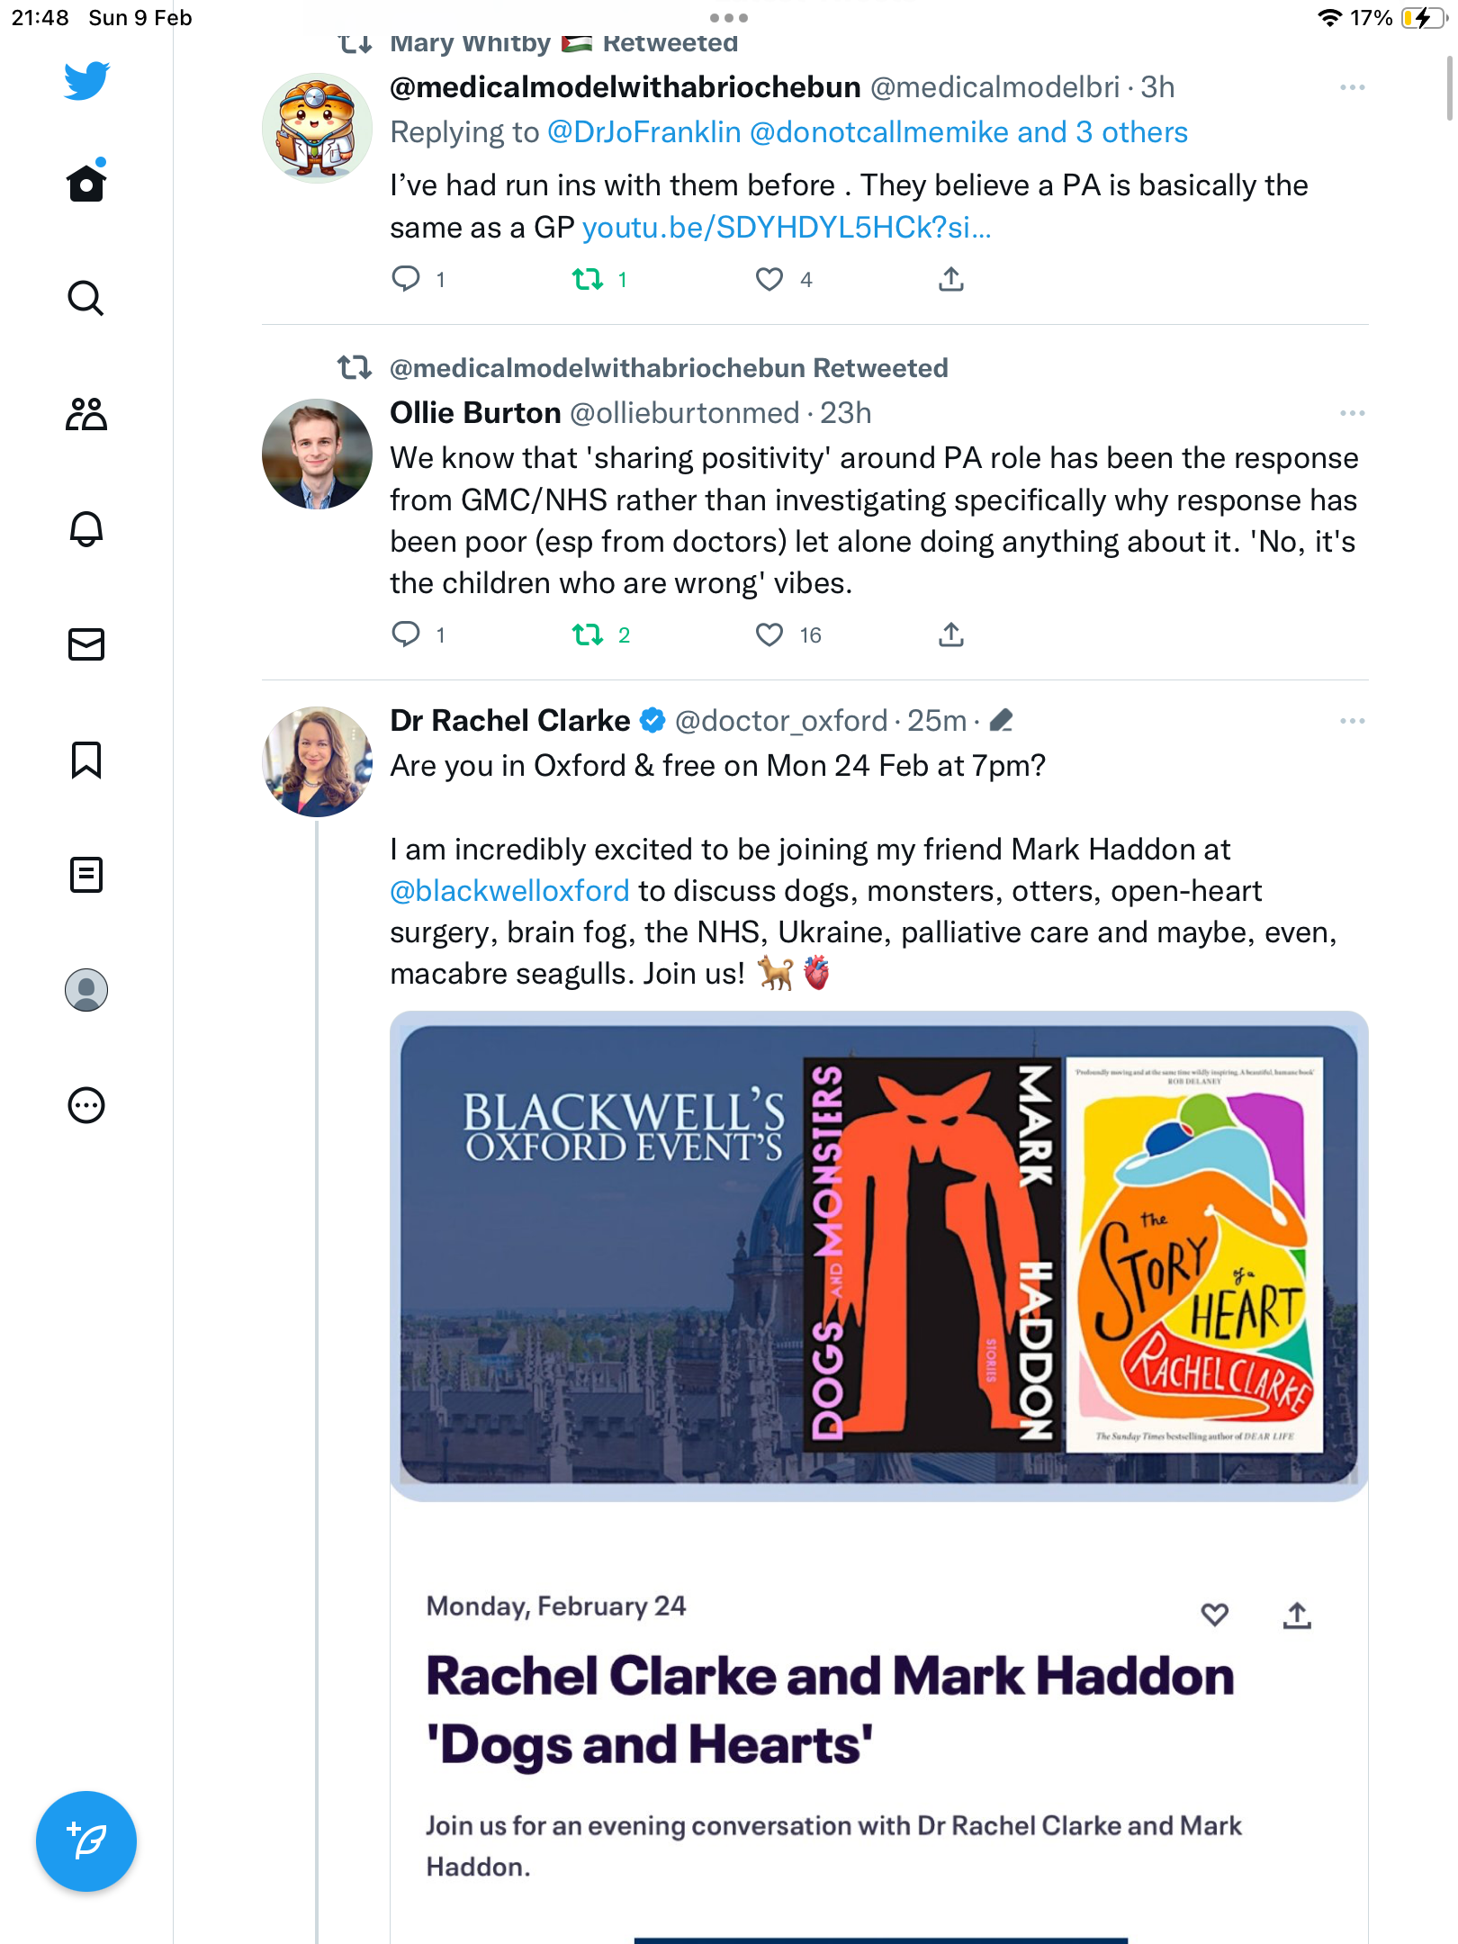1458x1944 pixels.
Task: Open the @blackwelloxford mention
Action: coord(509,891)
